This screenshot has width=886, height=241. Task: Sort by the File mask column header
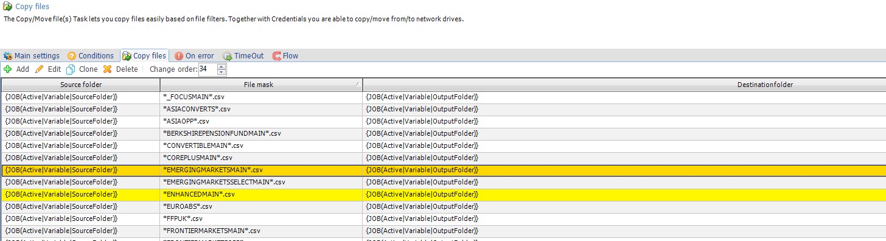point(261,85)
